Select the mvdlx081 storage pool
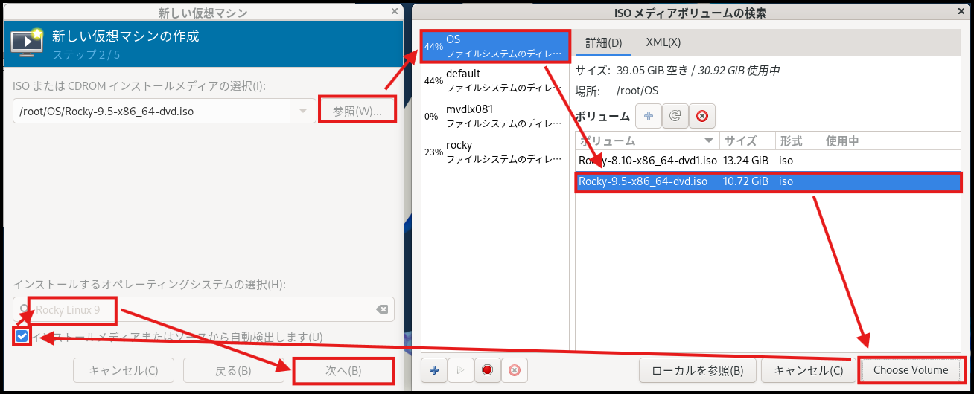 click(x=495, y=116)
